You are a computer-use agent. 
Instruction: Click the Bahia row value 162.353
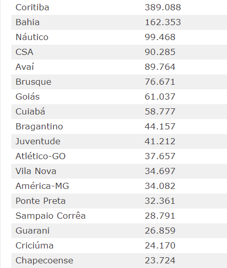click(x=163, y=22)
